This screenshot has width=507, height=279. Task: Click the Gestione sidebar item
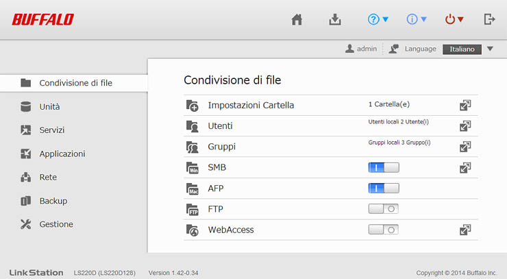[x=55, y=224]
